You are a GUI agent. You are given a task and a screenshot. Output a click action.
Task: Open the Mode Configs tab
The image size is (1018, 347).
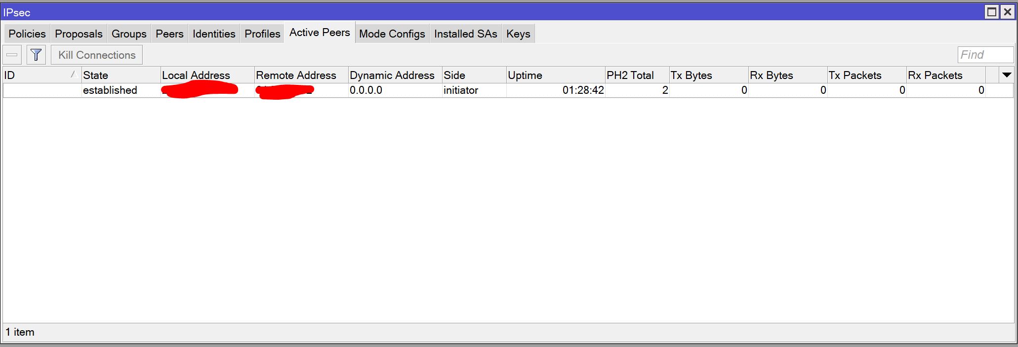(392, 34)
